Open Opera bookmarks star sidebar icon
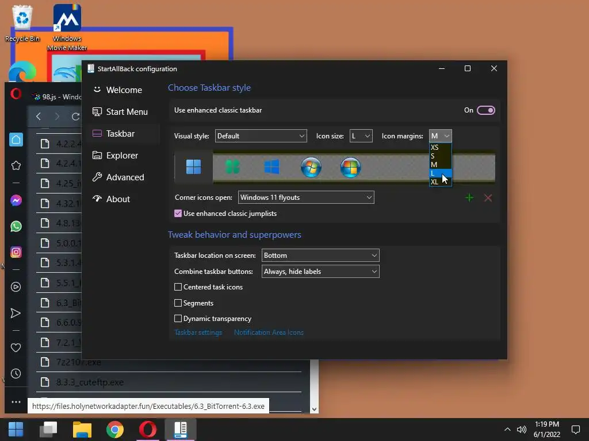Screen dimensions: 589x441 click(x=16, y=165)
